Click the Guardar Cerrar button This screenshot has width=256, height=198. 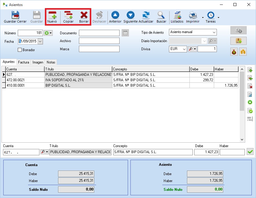pos(15,17)
